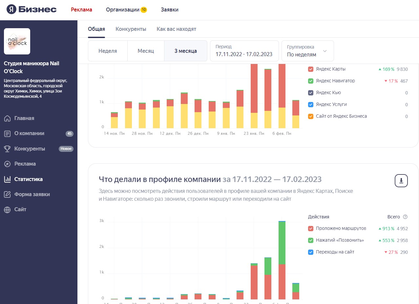Image resolution: width=419 pixels, height=304 pixels.
Task: Click the help icon next to Всего
Action: (x=405, y=217)
